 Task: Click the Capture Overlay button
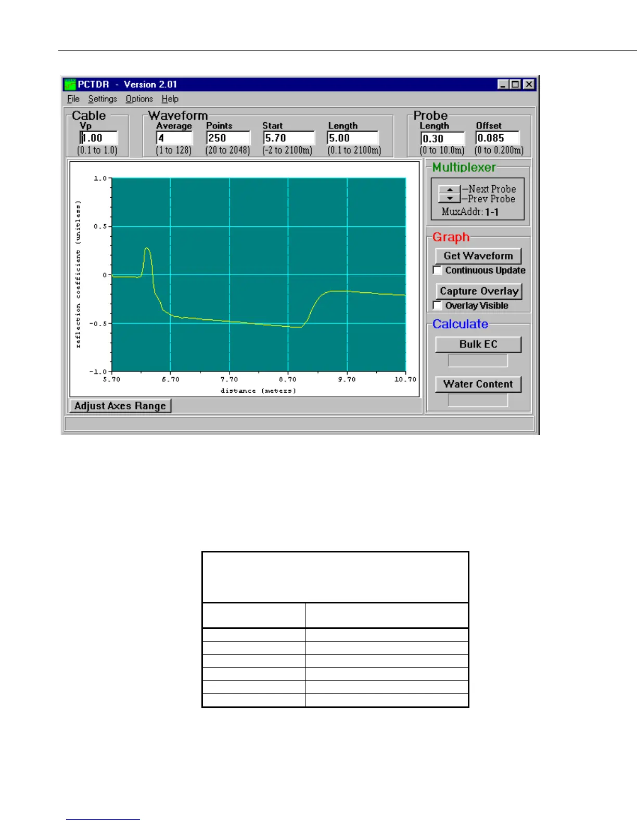(x=479, y=291)
